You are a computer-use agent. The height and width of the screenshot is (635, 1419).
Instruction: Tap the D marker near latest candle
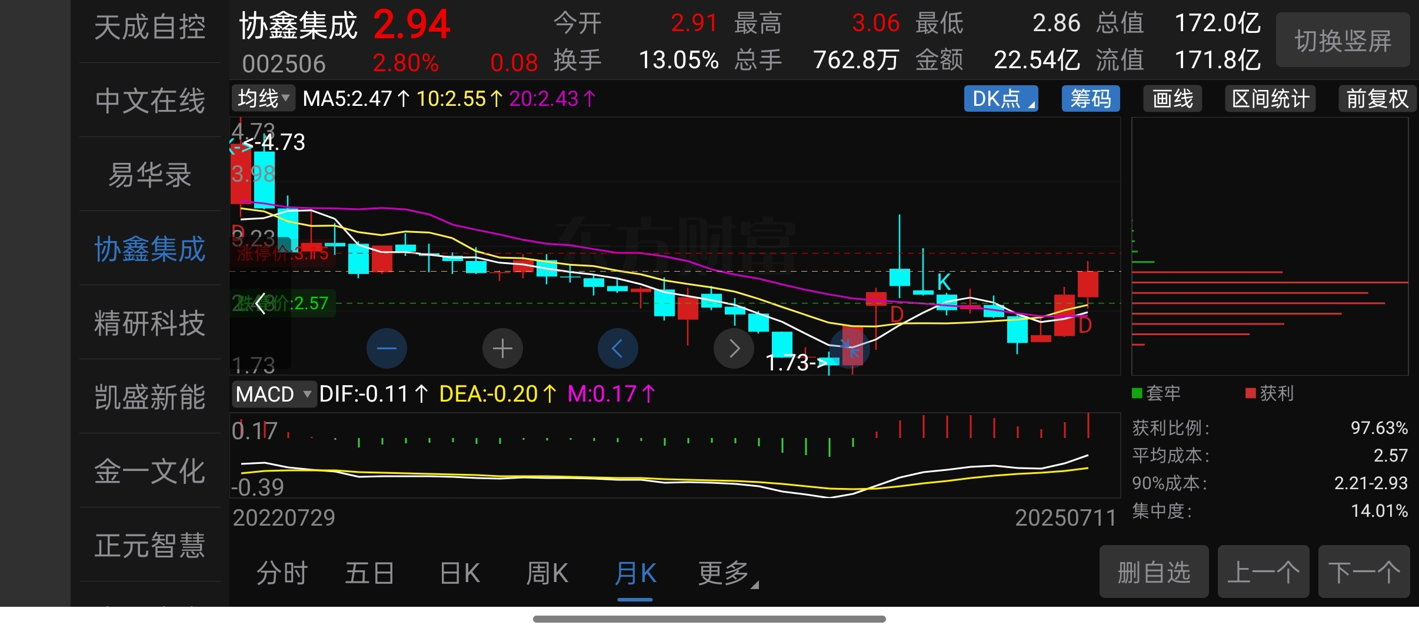(x=1085, y=325)
